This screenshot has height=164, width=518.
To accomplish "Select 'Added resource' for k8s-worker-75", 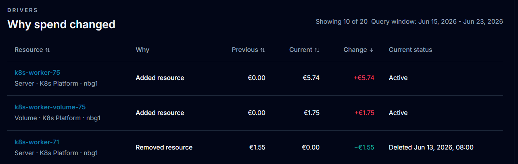I will coord(160,78).
